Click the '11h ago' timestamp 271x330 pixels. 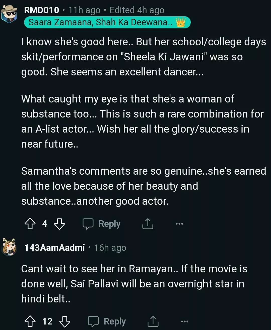click(84, 10)
